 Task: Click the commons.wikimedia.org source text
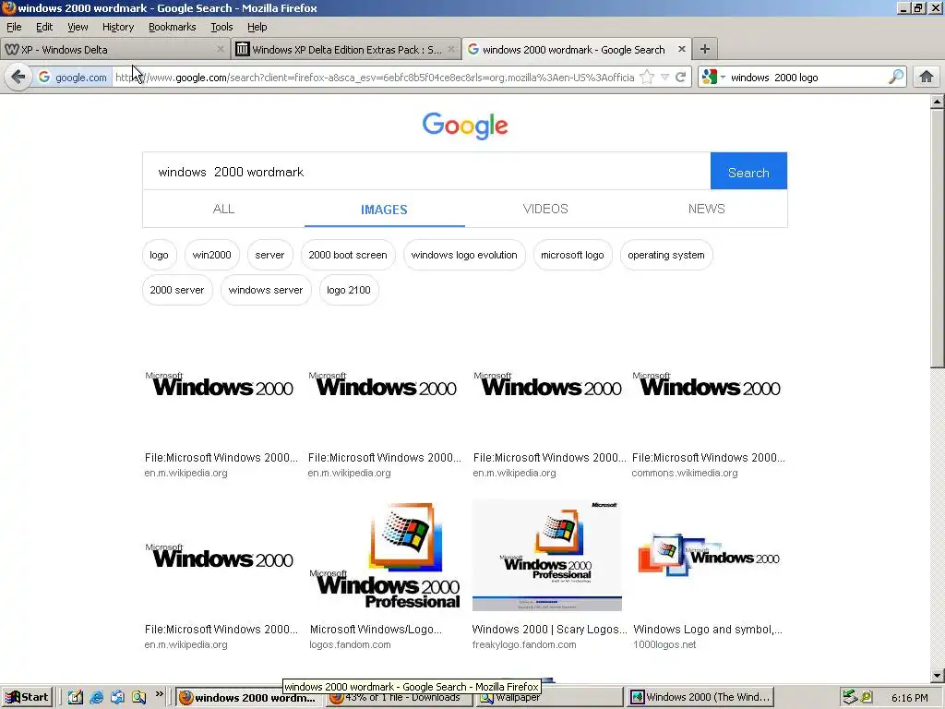click(685, 474)
